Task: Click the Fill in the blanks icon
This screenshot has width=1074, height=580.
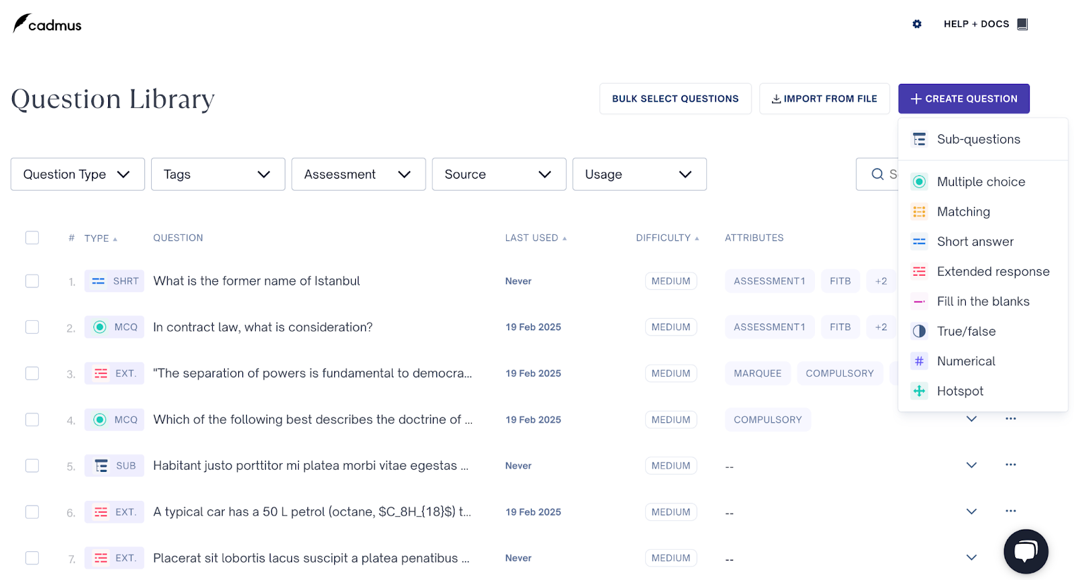Action: pos(920,301)
